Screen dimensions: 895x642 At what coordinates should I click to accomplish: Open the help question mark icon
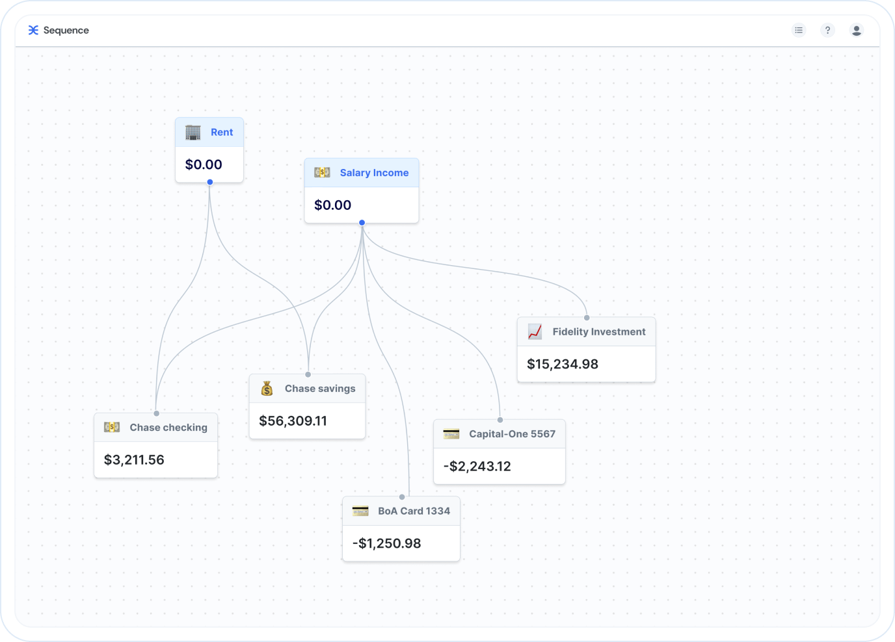(x=827, y=31)
